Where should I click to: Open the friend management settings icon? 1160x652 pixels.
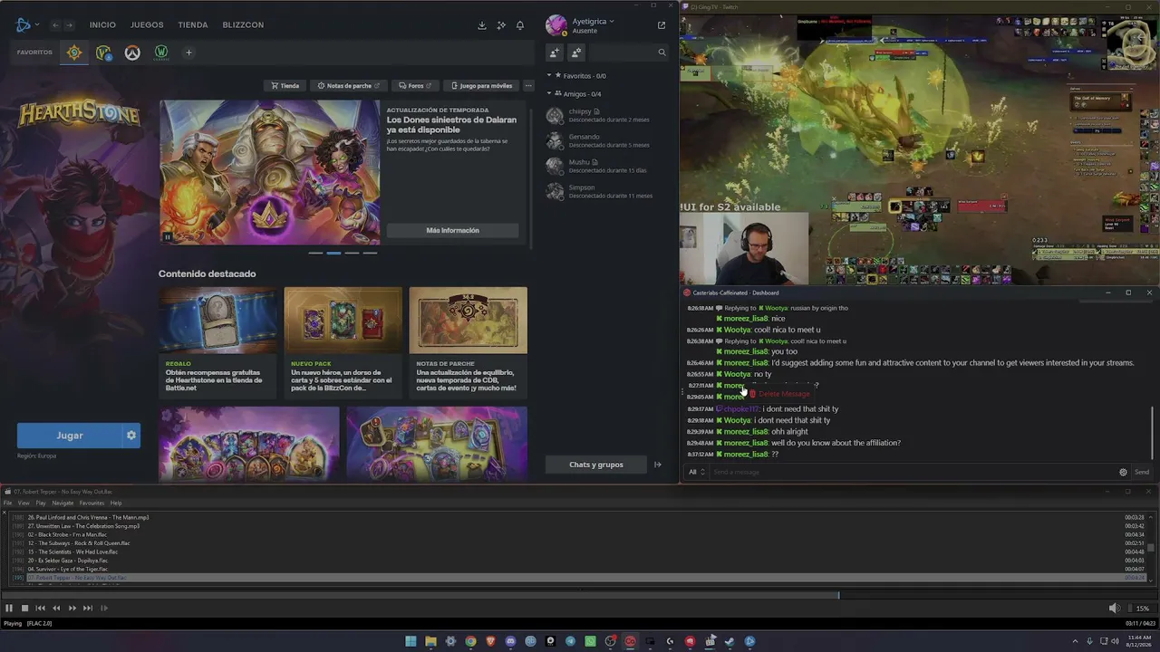tap(576, 53)
